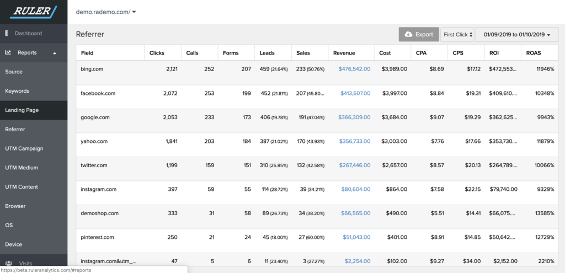Sort by the Revenue column header
This screenshot has height=273, width=565.
coord(351,52)
